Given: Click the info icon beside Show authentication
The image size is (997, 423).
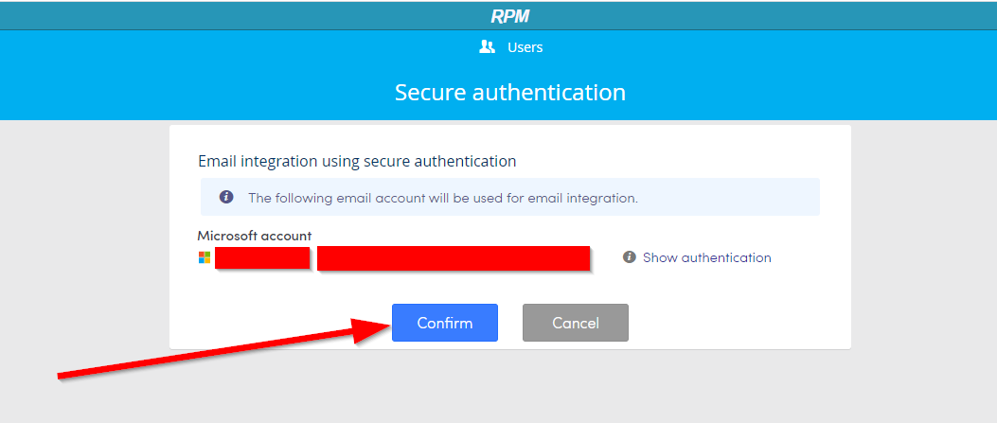Looking at the screenshot, I should (x=630, y=257).
